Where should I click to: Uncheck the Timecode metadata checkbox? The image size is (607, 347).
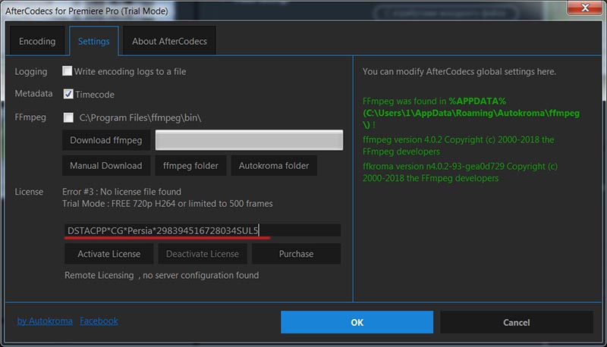[x=68, y=94]
